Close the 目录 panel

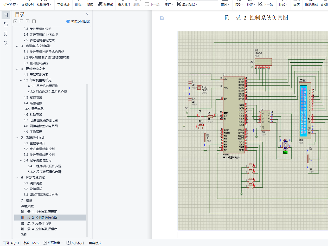87,14
